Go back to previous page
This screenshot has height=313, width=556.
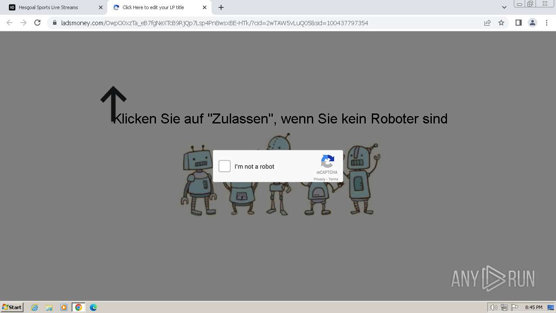[x=10, y=23]
